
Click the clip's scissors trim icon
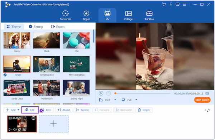coord(24,130)
